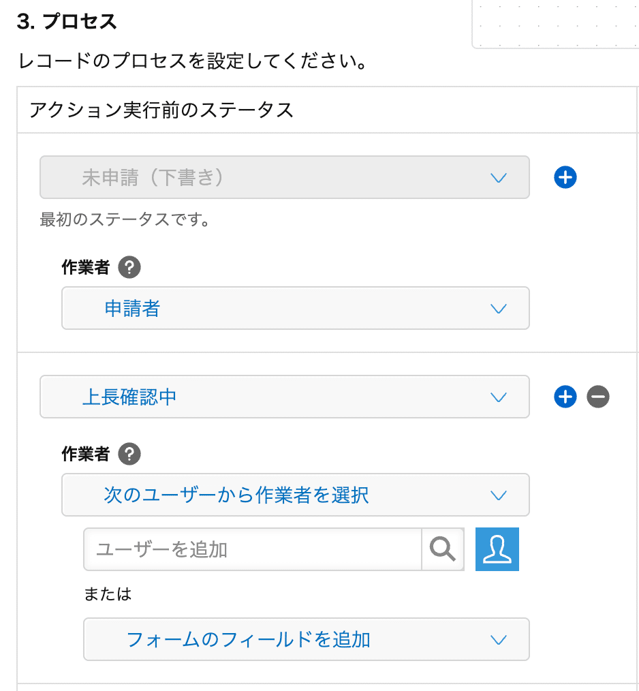Add a status after 未申請（下書き） with plus icon
This screenshot has height=691, width=639.
pyautogui.click(x=565, y=177)
